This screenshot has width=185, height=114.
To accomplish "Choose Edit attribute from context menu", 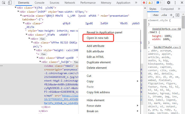I will tap(95, 51).
